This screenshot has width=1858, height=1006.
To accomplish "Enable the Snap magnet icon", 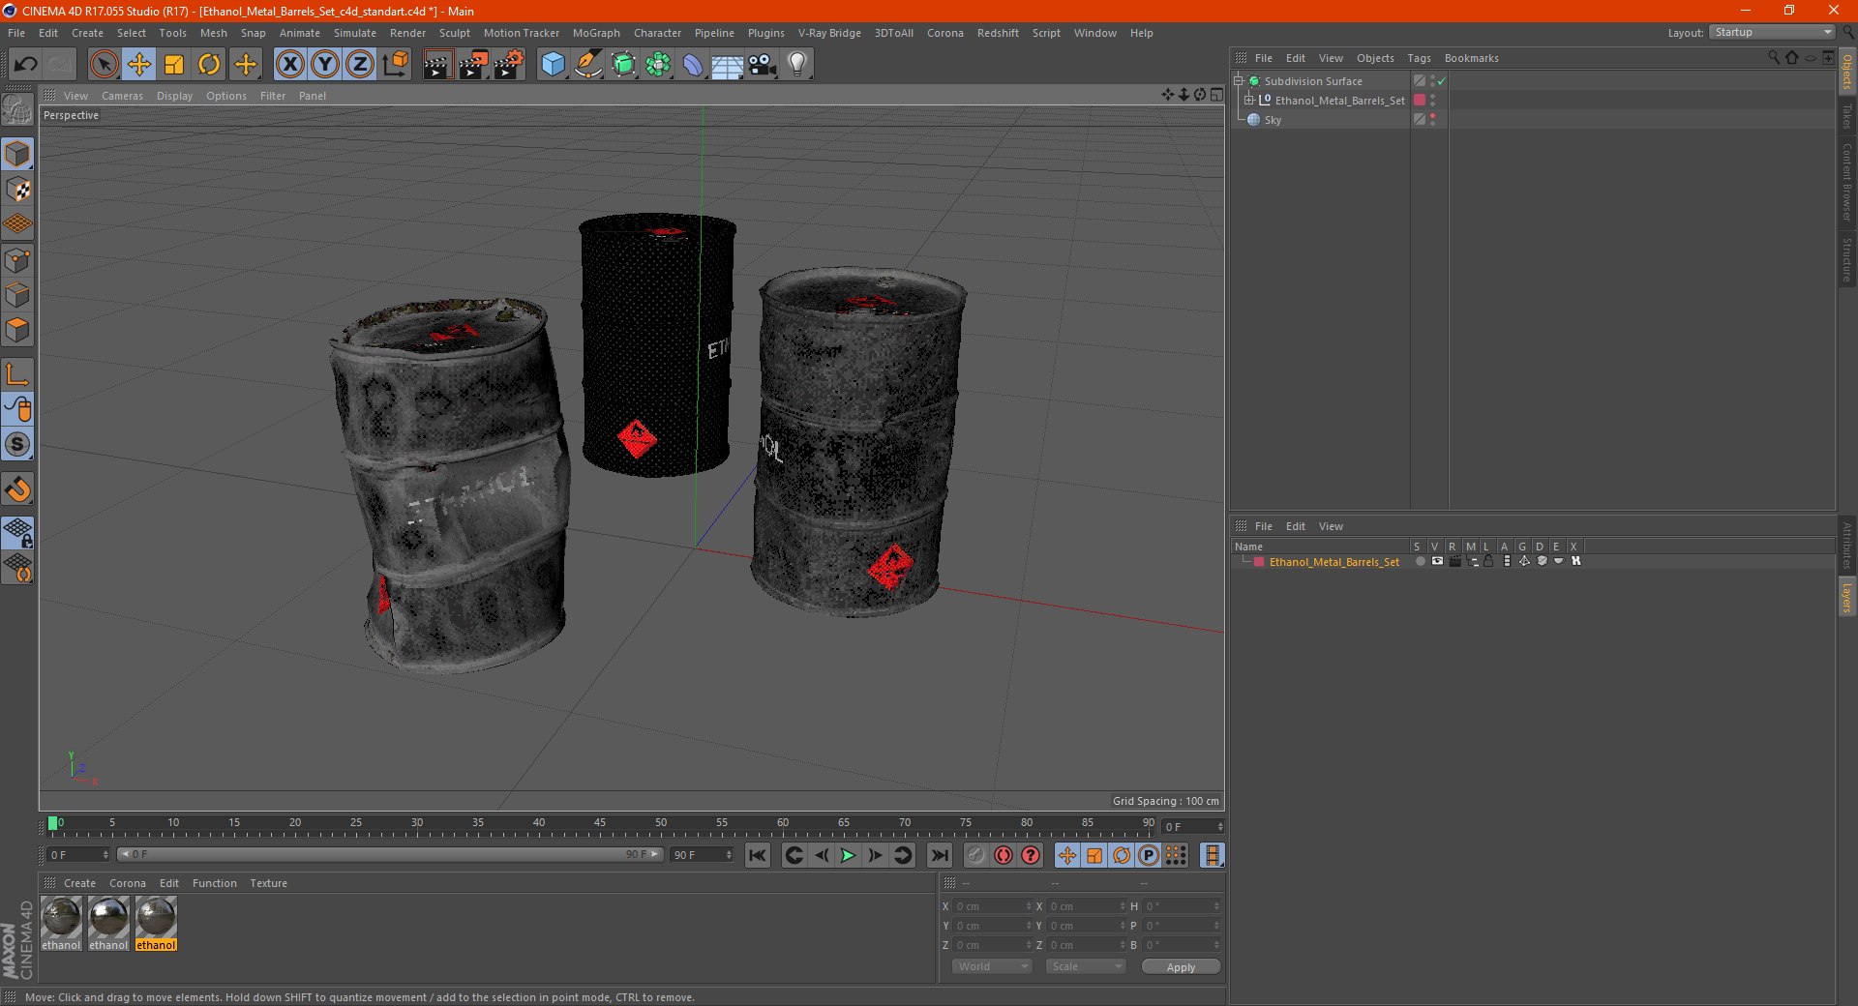I will pyautogui.click(x=17, y=489).
